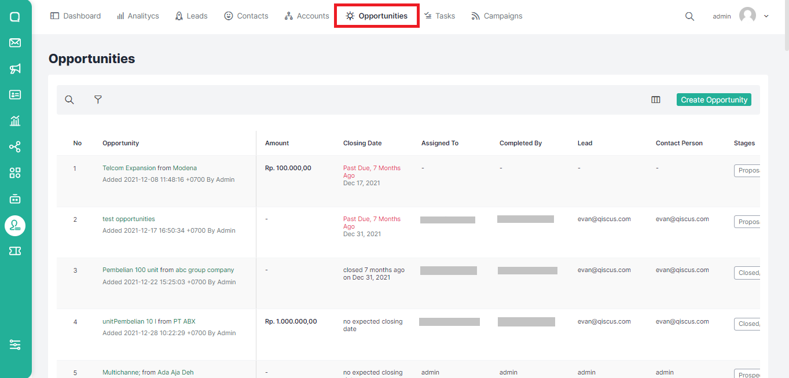Screen dimensions: 789x378
Task: Go to the Campaigns tab
Action: pyautogui.click(x=497, y=16)
